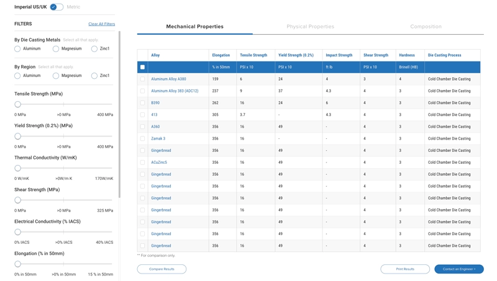The height and width of the screenshot is (281, 497).
Task: Switch to the Physical Properties tab
Action: tap(310, 27)
